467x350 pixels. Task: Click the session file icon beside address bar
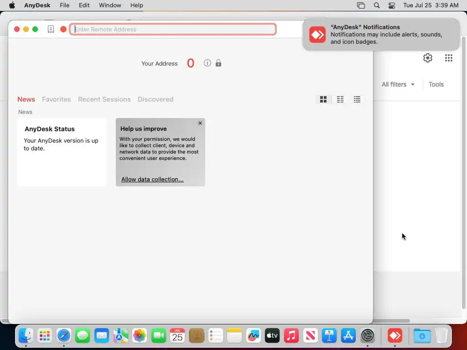pos(51,29)
